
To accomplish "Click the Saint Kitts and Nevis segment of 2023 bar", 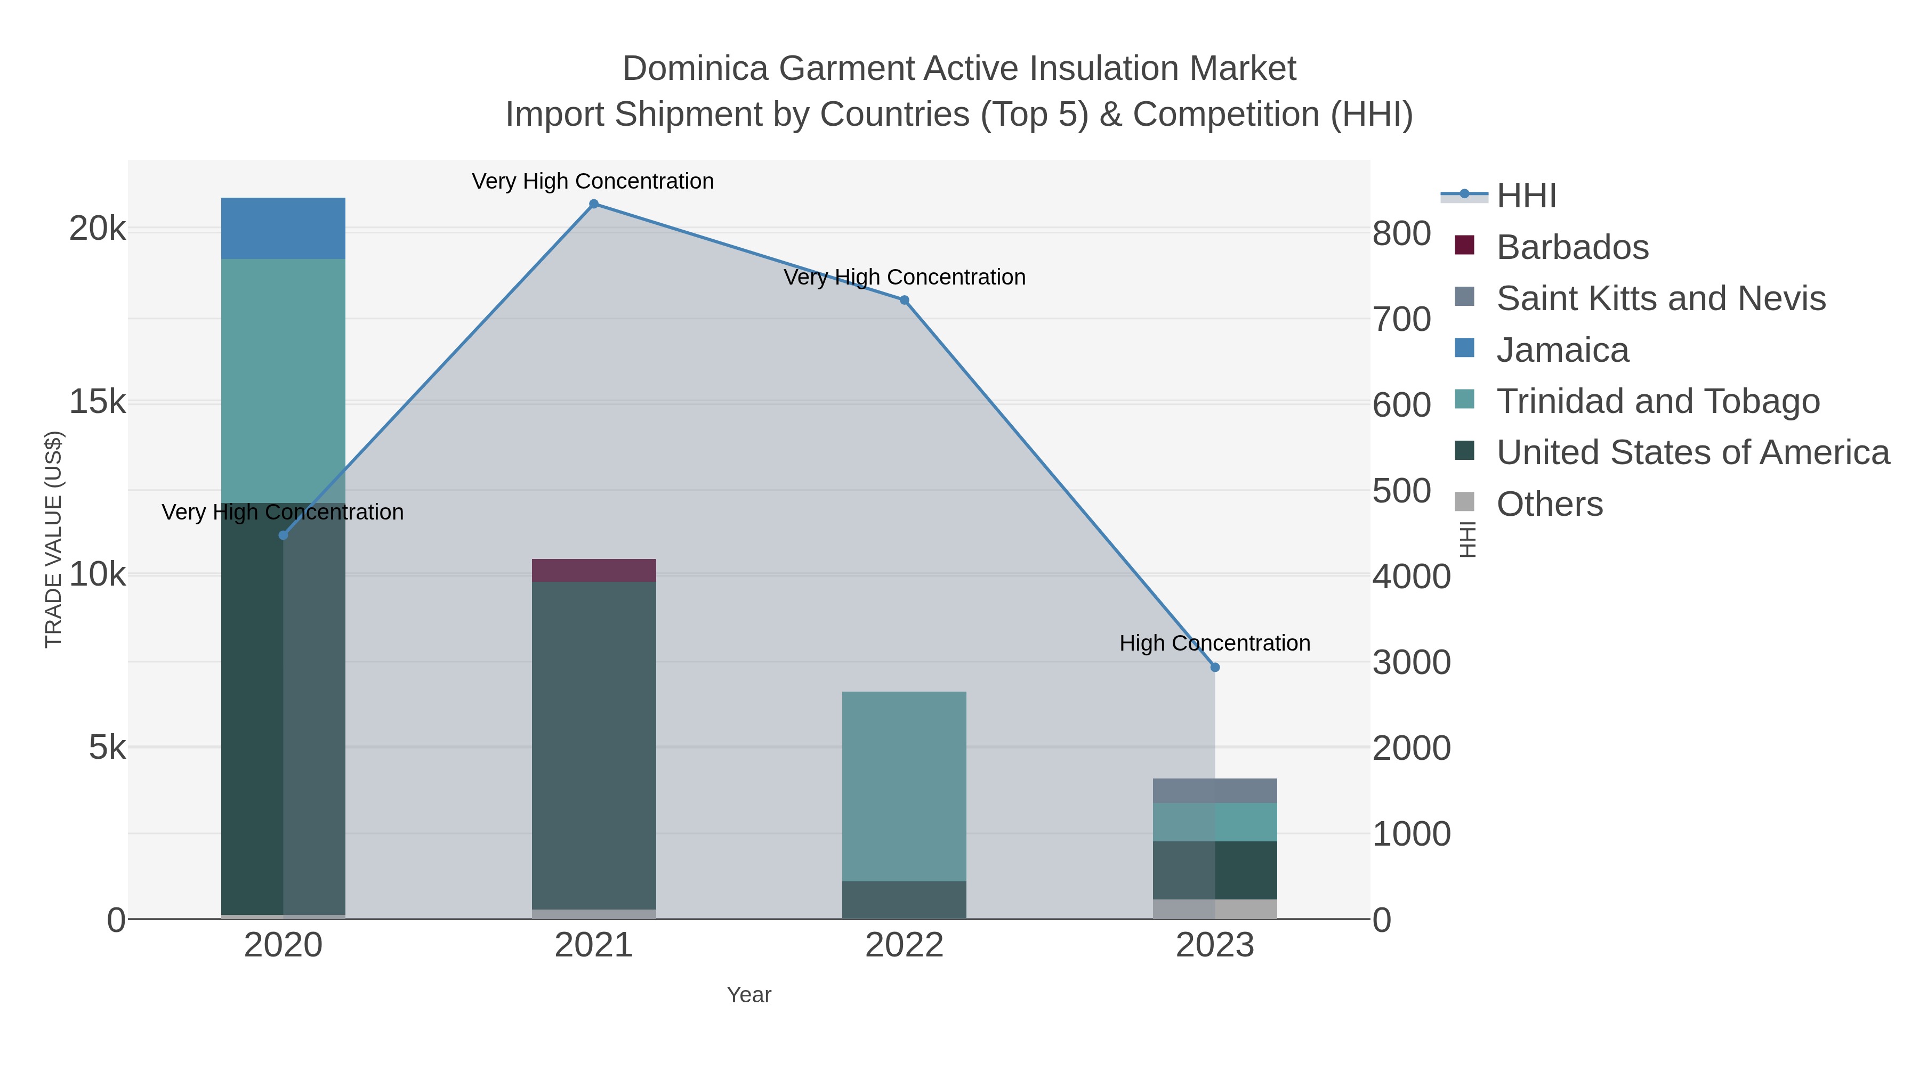I will pyautogui.click(x=1215, y=791).
